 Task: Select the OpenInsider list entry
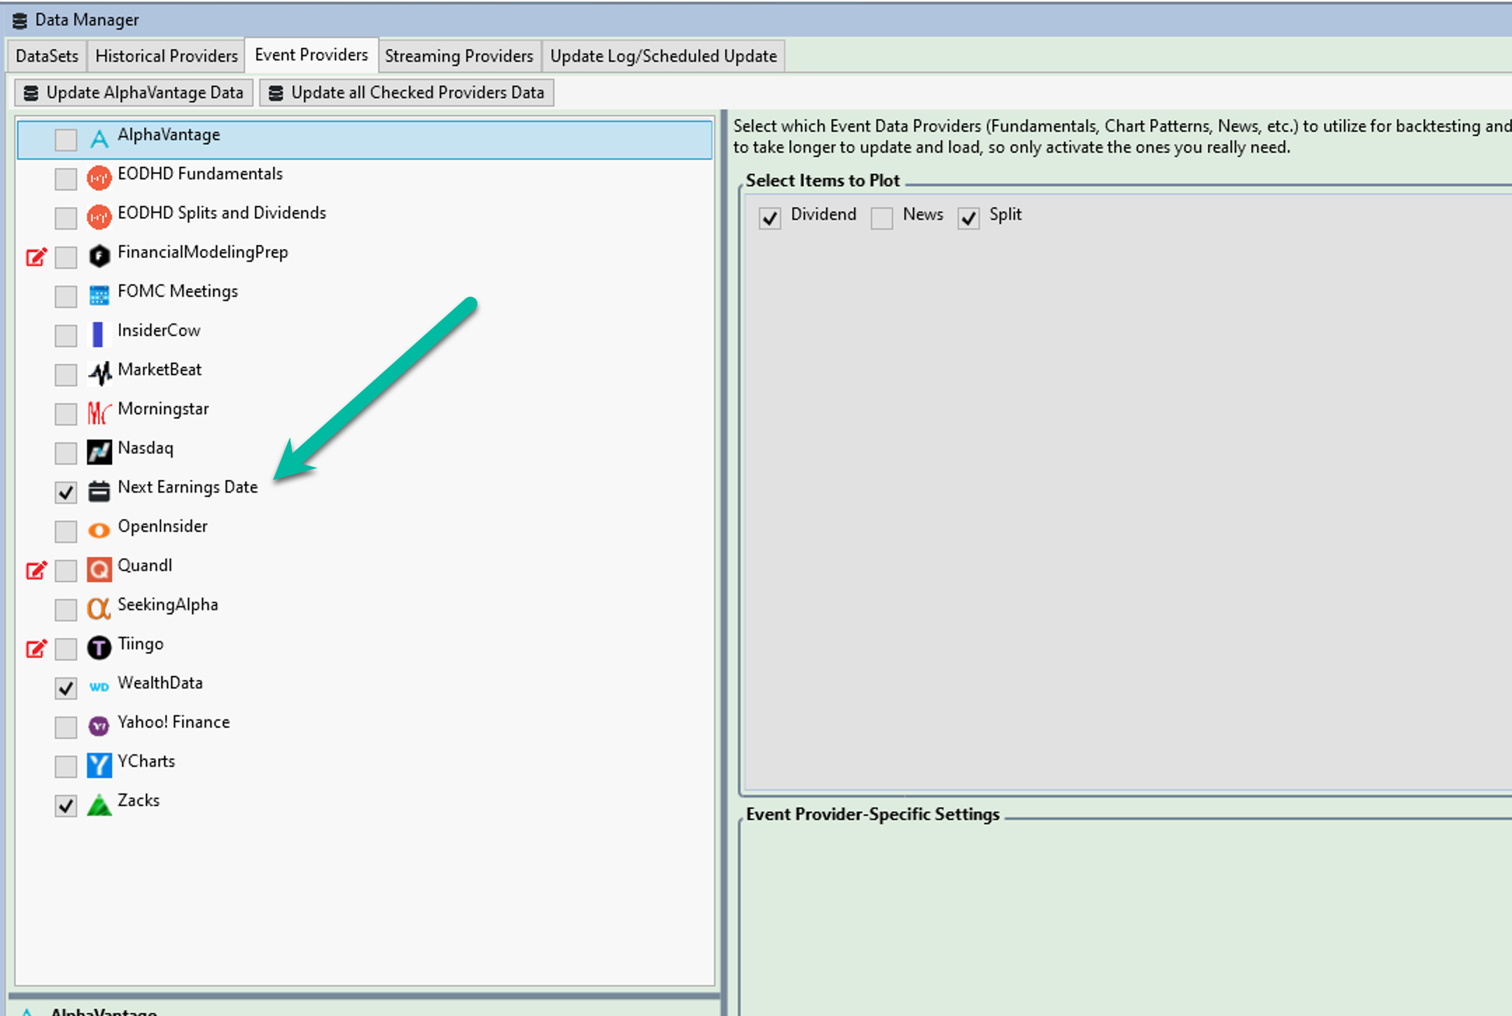point(365,530)
